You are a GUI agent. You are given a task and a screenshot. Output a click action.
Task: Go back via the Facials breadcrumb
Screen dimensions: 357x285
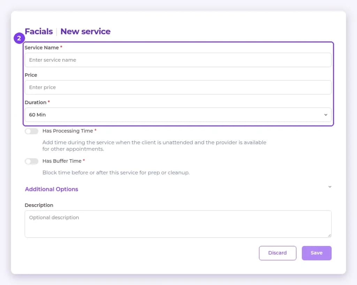(x=39, y=31)
